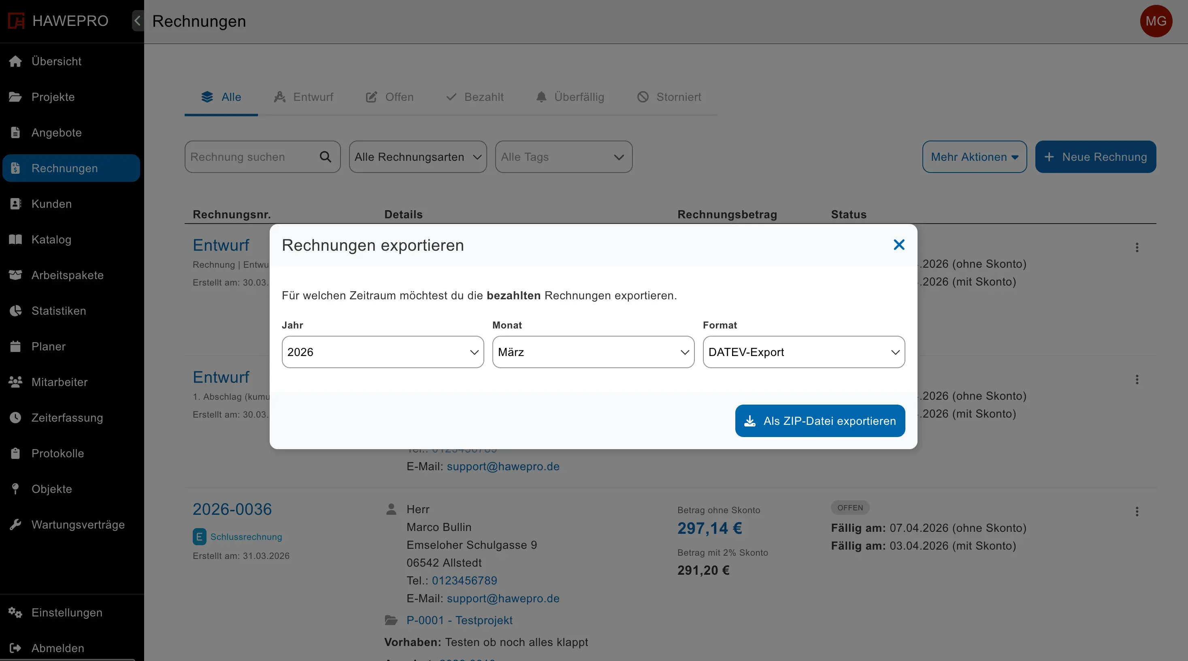This screenshot has width=1188, height=661.
Task: Change the Format from DATEV-Export
Action: pyautogui.click(x=803, y=352)
